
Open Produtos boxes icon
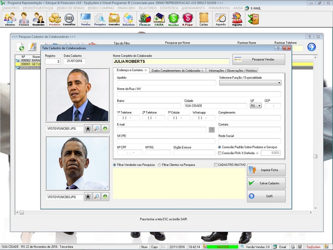(55, 19)
